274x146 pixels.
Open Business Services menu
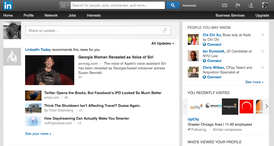(230, 15)
